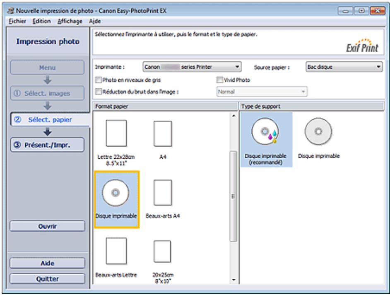Click the Ouvrir button
The width and height of the screenshot is (390, 295).
(47, 226)
